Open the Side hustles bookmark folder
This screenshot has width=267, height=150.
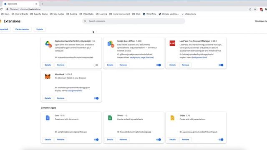(57, 14)
